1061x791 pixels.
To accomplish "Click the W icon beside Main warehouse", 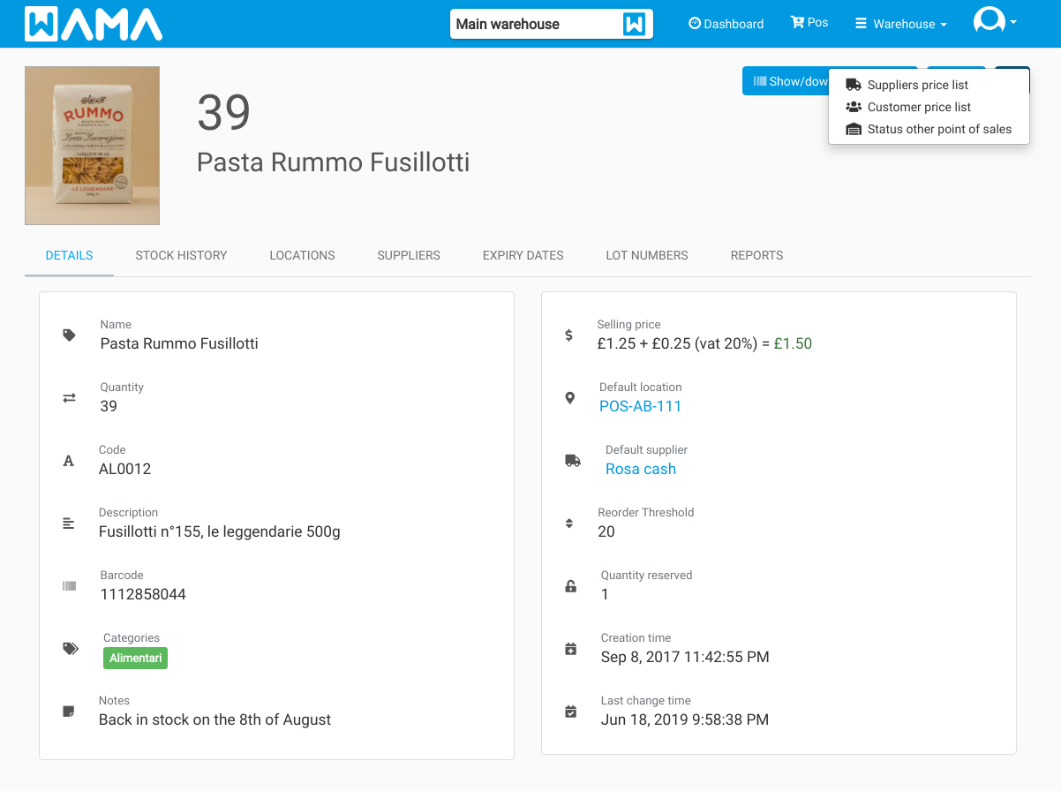I will tap(634, 24).
